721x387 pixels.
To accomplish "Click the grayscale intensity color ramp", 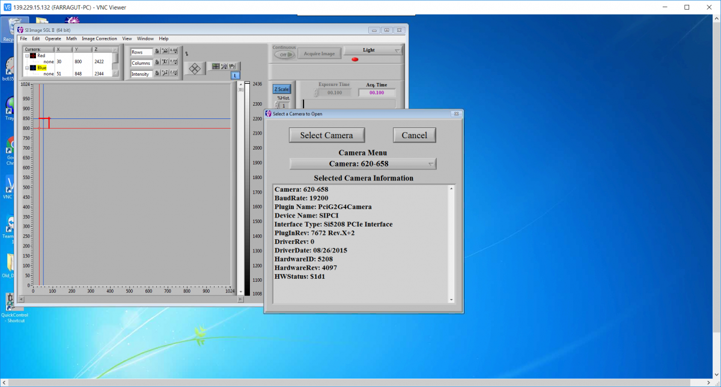I will (x=247, y=189).
